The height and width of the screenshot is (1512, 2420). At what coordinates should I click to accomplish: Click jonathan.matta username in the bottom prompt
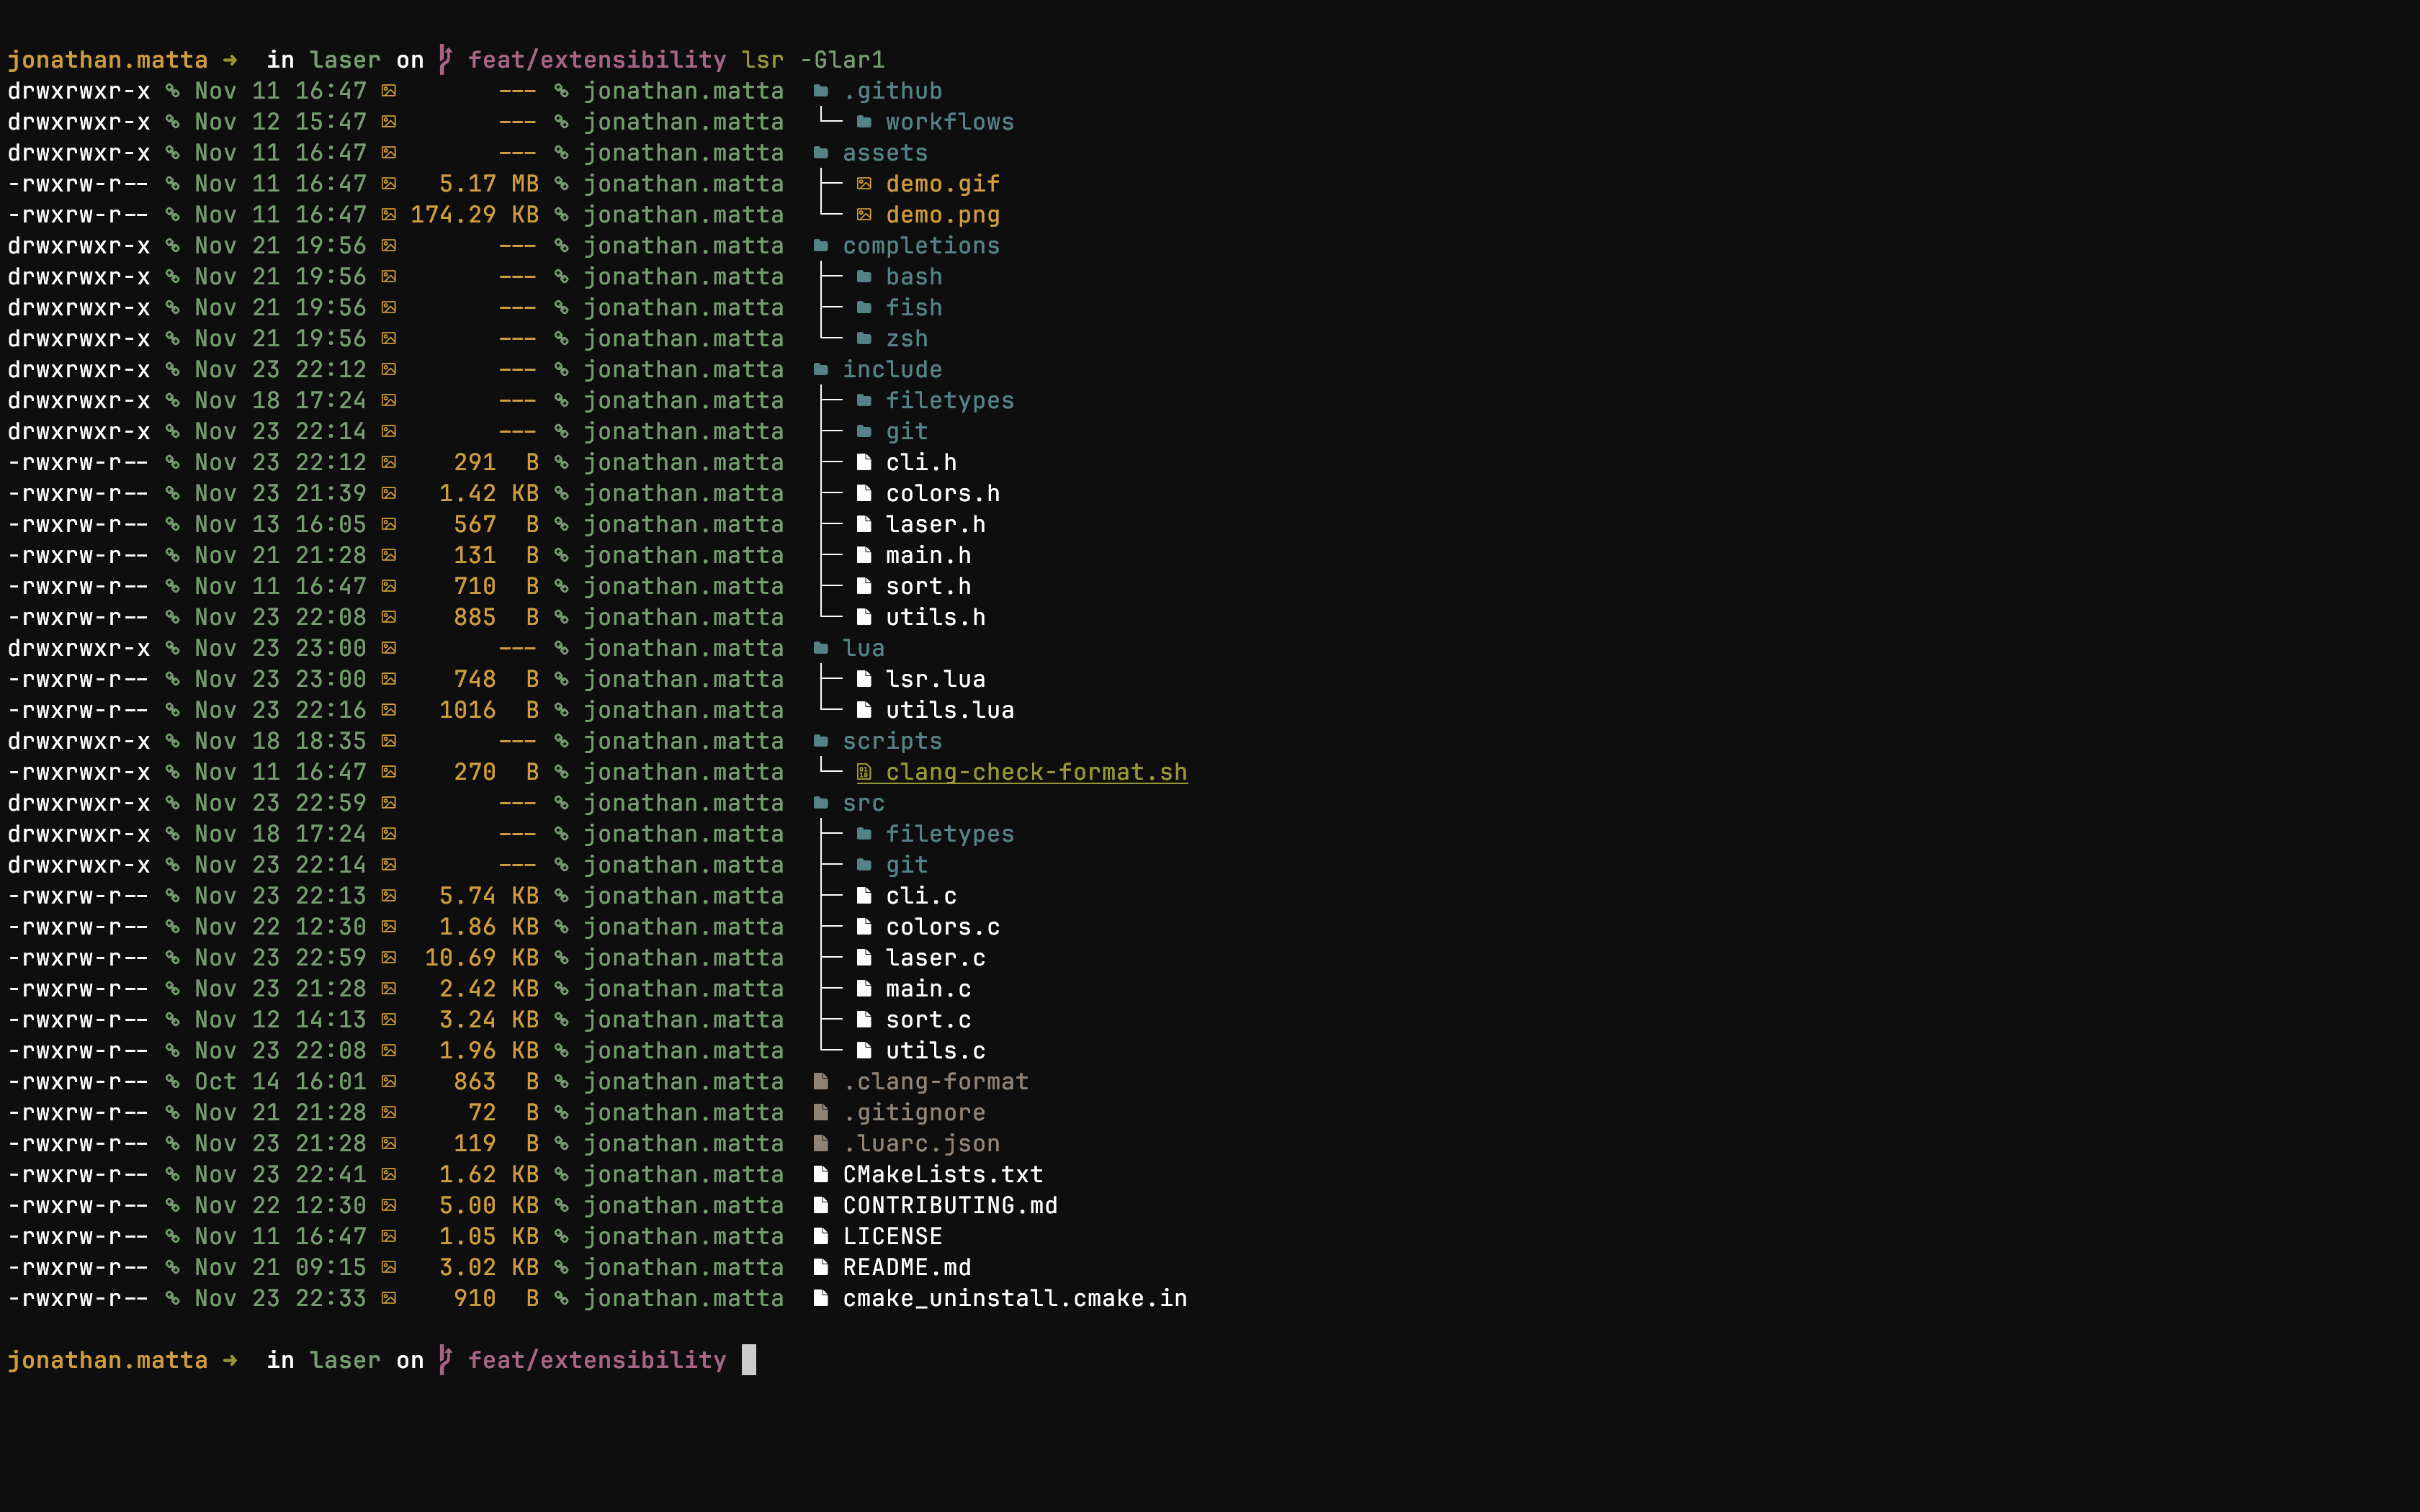pyautogui.click(x=107, y=1360)
